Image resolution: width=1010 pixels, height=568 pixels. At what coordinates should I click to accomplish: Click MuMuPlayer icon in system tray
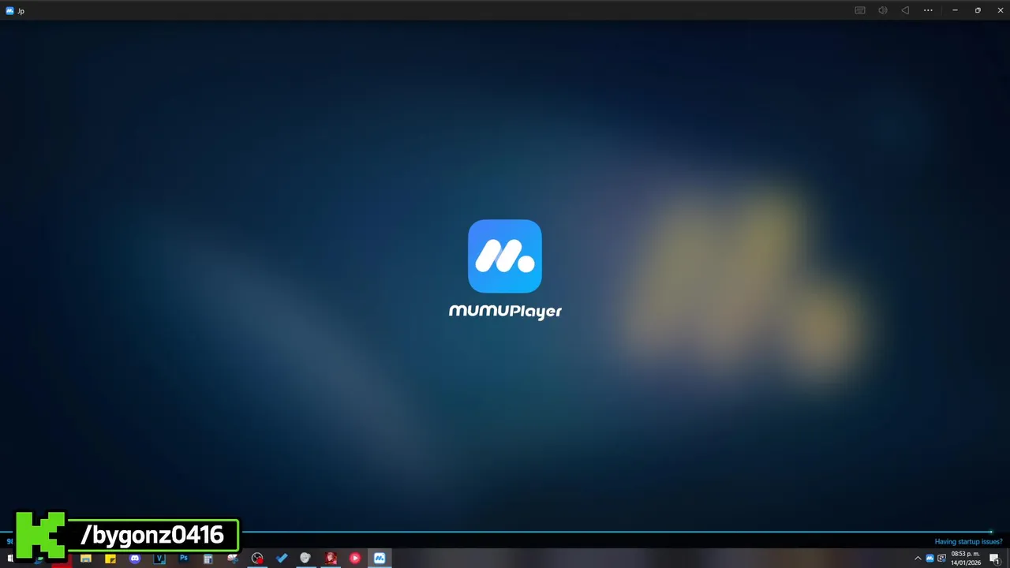pyautogui.click(x=930, y=559)
